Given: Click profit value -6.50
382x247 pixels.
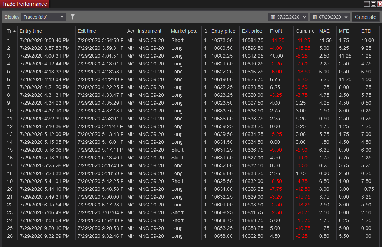Looking at the screenshot, I should [x=276, y=181].
